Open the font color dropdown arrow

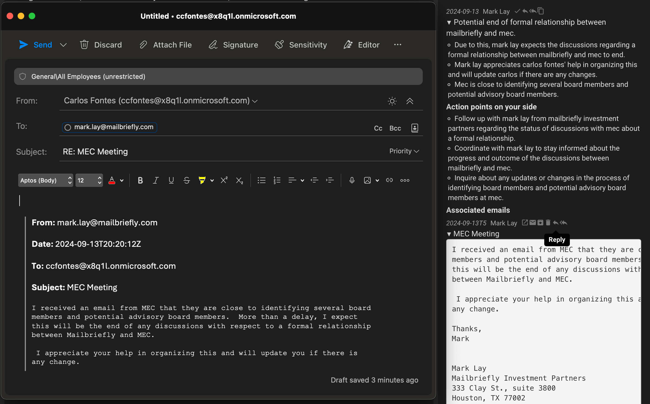pos(122,181)
